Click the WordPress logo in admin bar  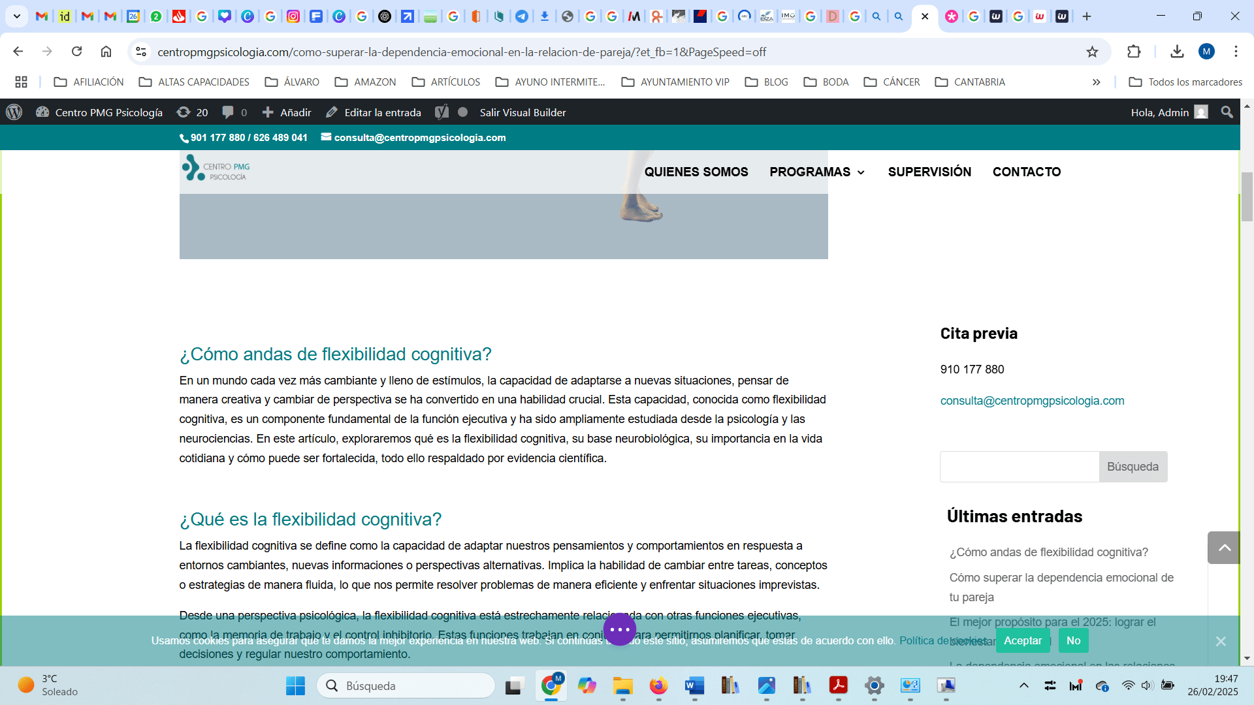(14, 112)
